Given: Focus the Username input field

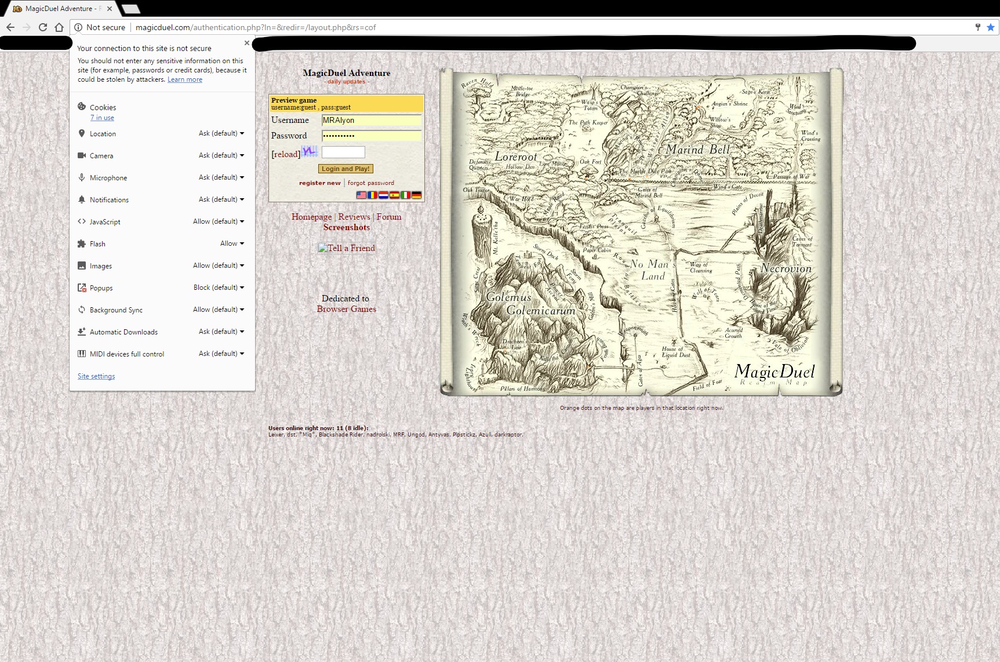Looking at the screenshot, I should [x=372, y=120].
